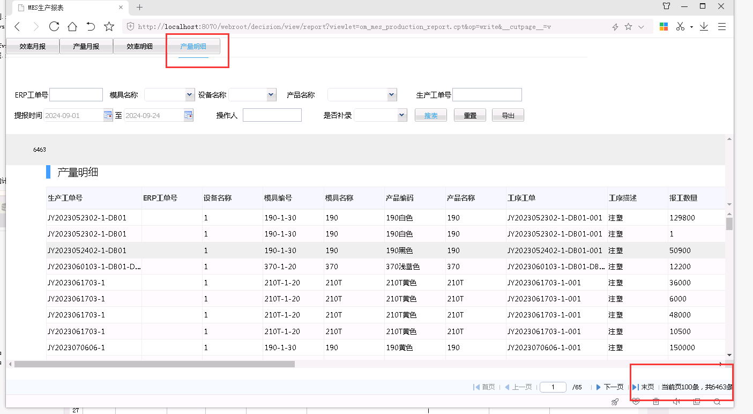Click the 重置 reset button
Screen dimensions: 753x414
pos(470,115)
